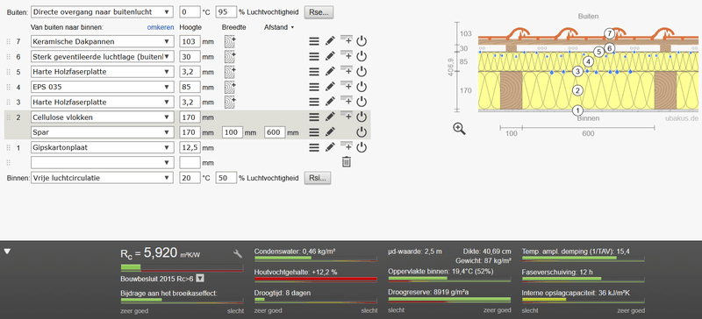Click the Rsi... button
702x319 pixels.
[318, 178]
